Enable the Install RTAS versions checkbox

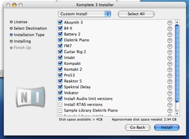click(60, 105)
